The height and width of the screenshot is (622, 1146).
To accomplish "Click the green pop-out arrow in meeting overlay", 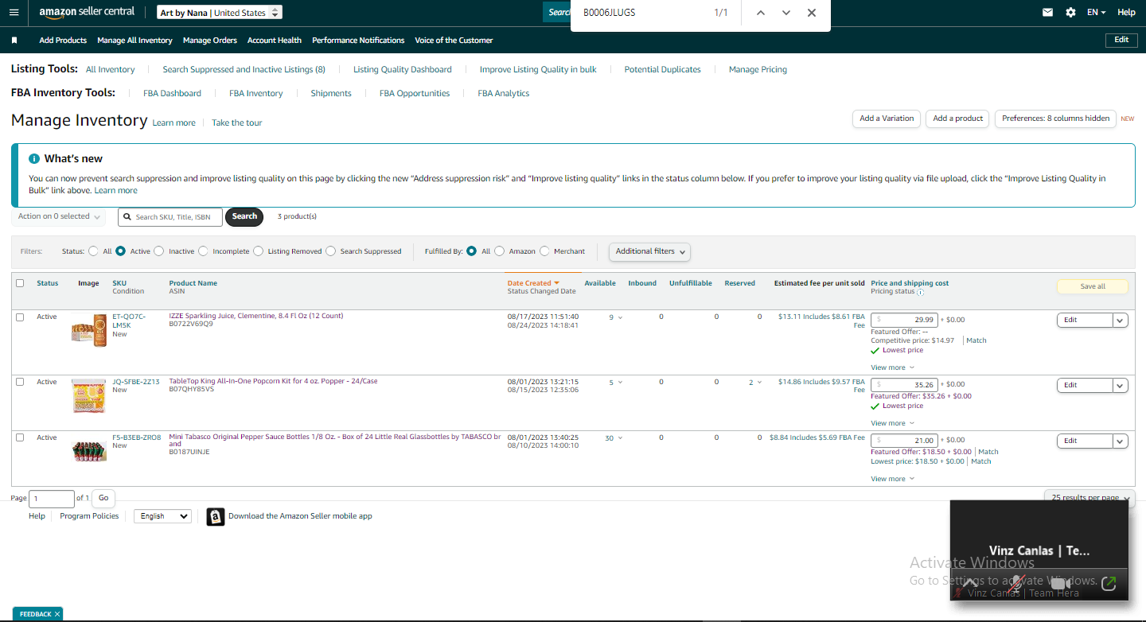I will [1109, 583].
